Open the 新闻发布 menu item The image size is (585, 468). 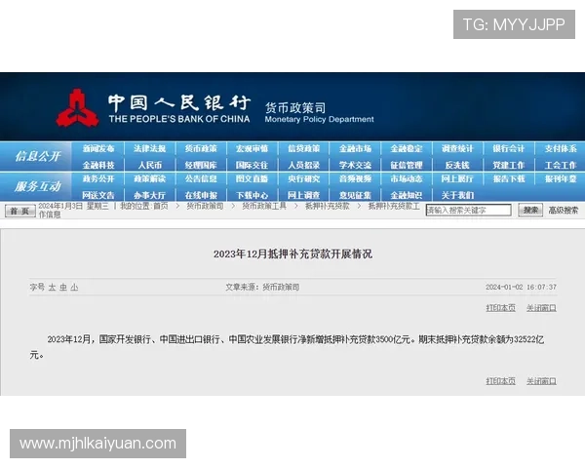(x=98, y=148)
